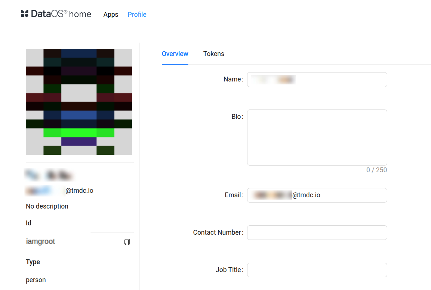Click the @tmdc.io email under avatar

59,191
